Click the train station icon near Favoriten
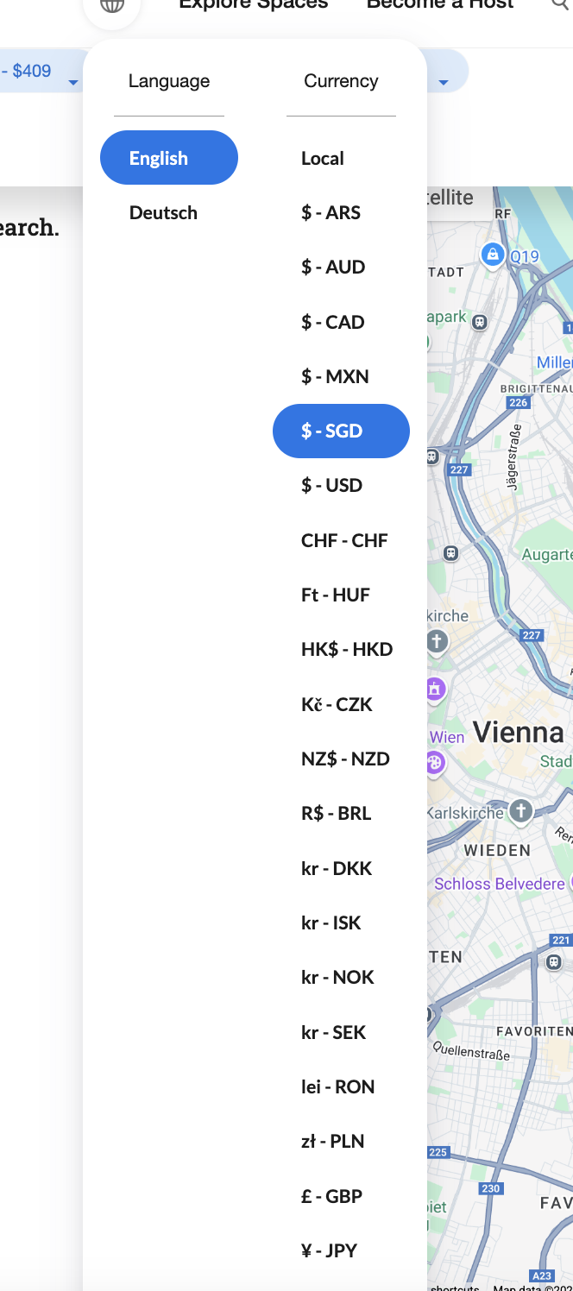 click(554, 961)
